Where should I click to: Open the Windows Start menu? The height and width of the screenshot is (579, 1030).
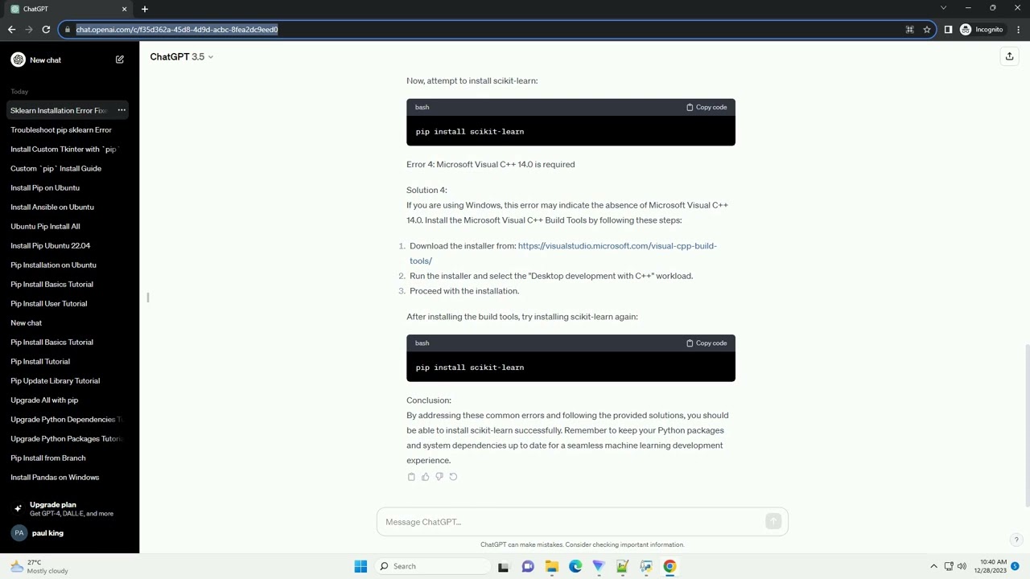coord(360,566)
